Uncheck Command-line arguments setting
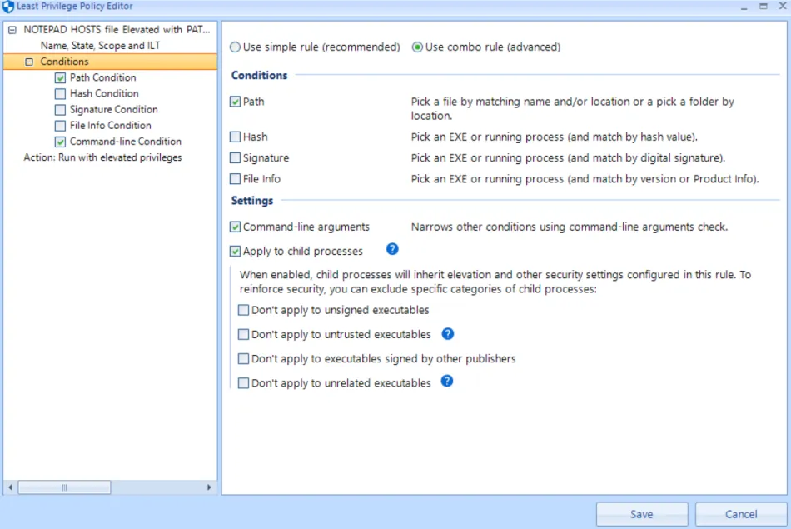 (x=236, y=227)
